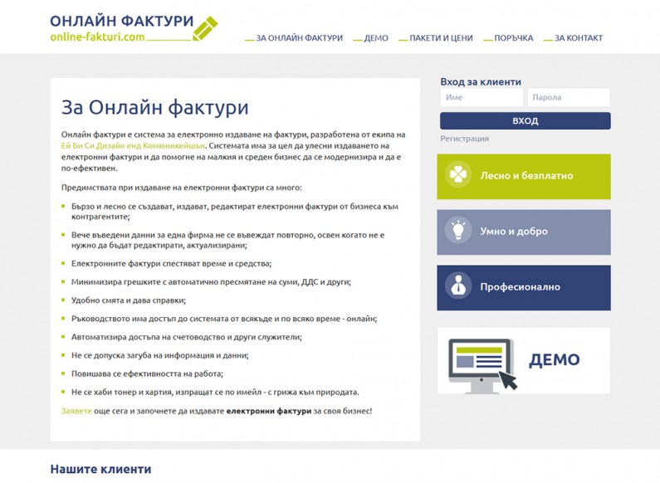Click the bold 'електронни фактури' text
Viewport: 660px width, 483px height.
(x=268, y=411)
